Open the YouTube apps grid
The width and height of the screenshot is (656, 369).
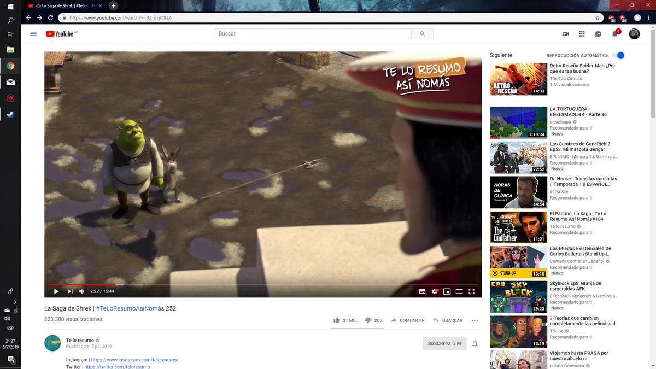pos(582,34)
